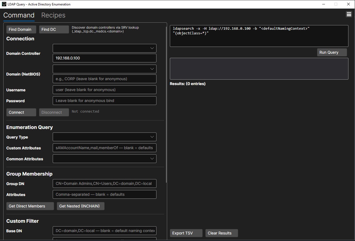Click the Connection section heading
This screenshot has width=355, height=241.
(x=20, y=39)
